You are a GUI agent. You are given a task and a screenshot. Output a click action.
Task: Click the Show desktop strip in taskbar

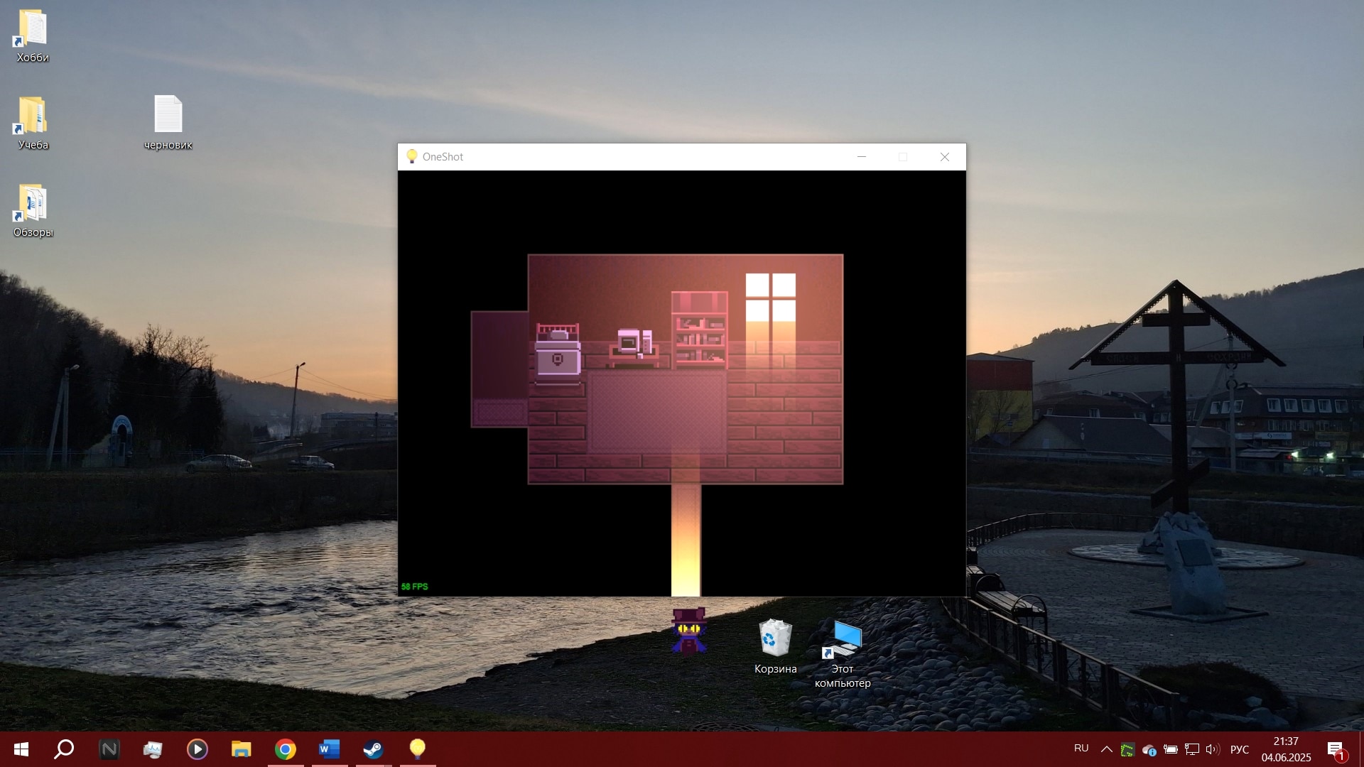(x=1361, y=749)
